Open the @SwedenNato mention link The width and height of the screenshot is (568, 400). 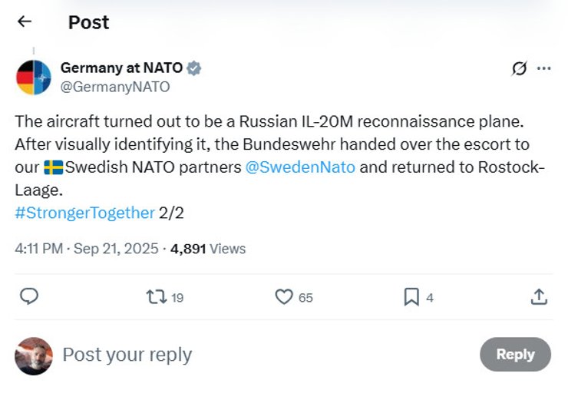tap(300, 167)
